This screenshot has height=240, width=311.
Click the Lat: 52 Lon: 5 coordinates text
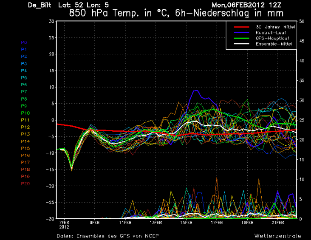pos(83,5)
